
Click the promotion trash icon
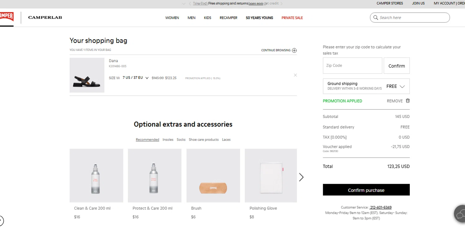408,101
